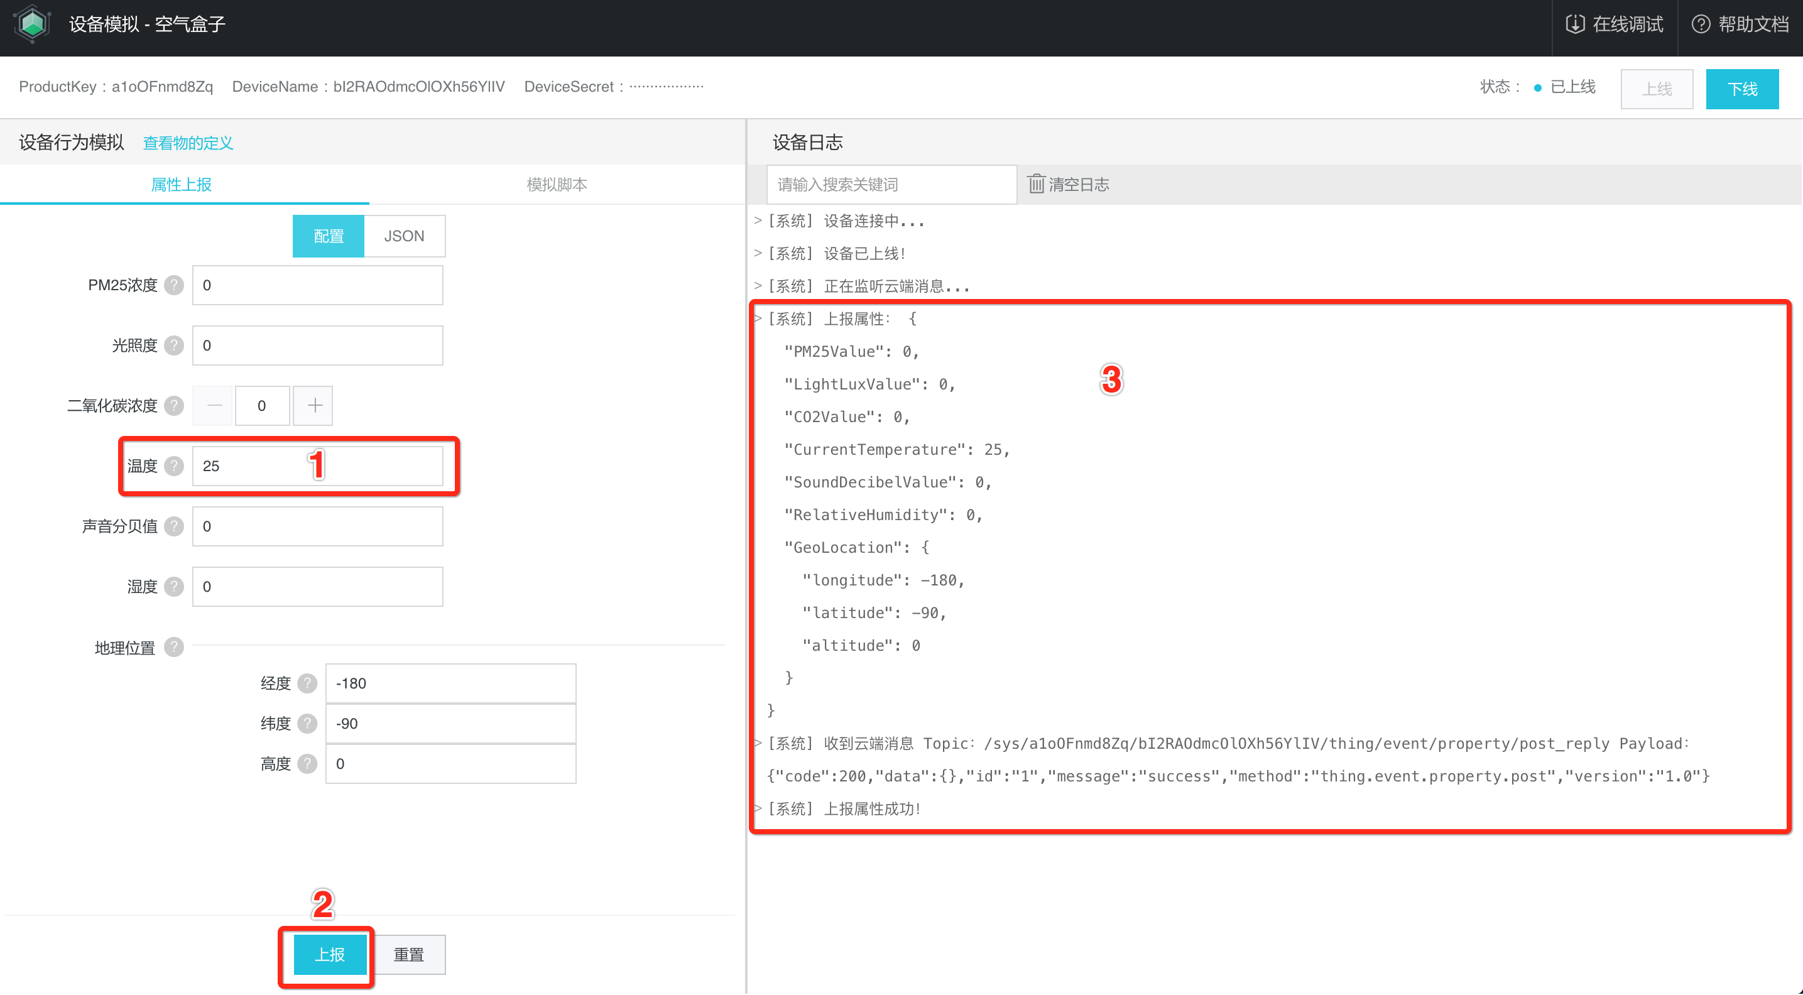Focus the 温度 input field
The width and height of the screenshot is (1803, 995).
(x=318, y=465)
